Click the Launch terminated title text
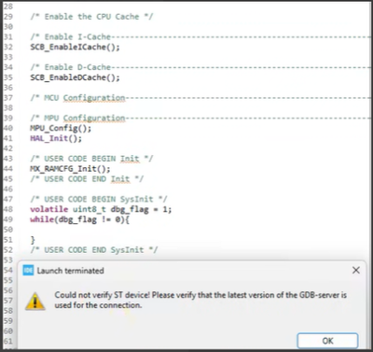373x352 pixels. [x=70, y=271]
